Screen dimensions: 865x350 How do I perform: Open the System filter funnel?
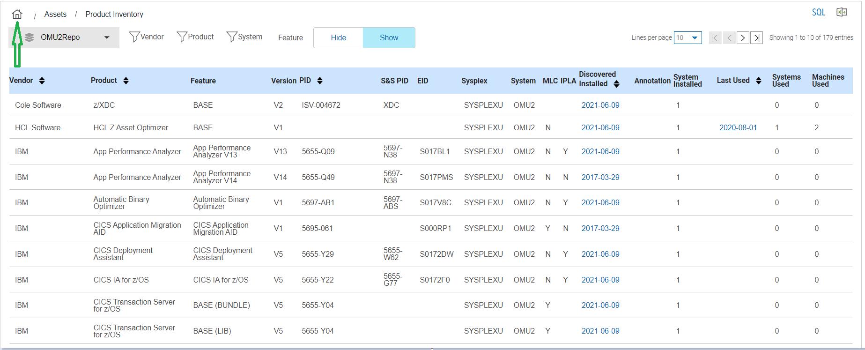[x=231, y=37]
